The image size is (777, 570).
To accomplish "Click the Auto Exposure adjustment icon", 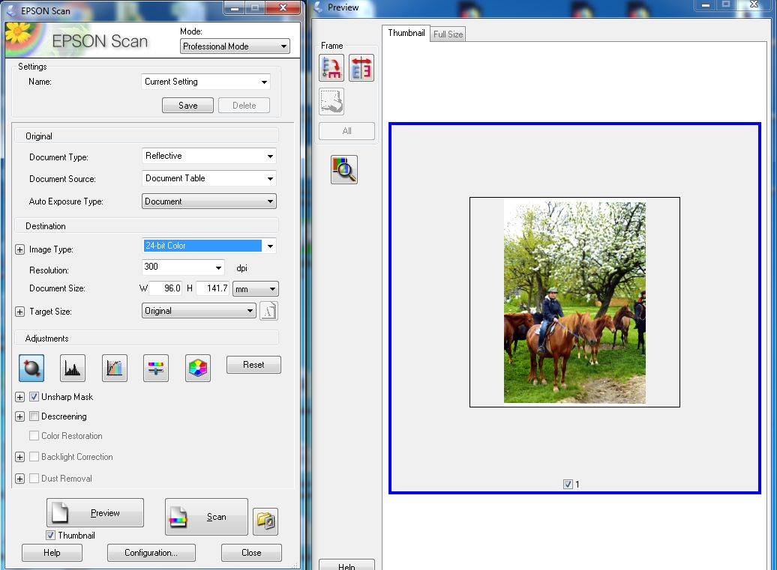I will click(x=32, y=368).
